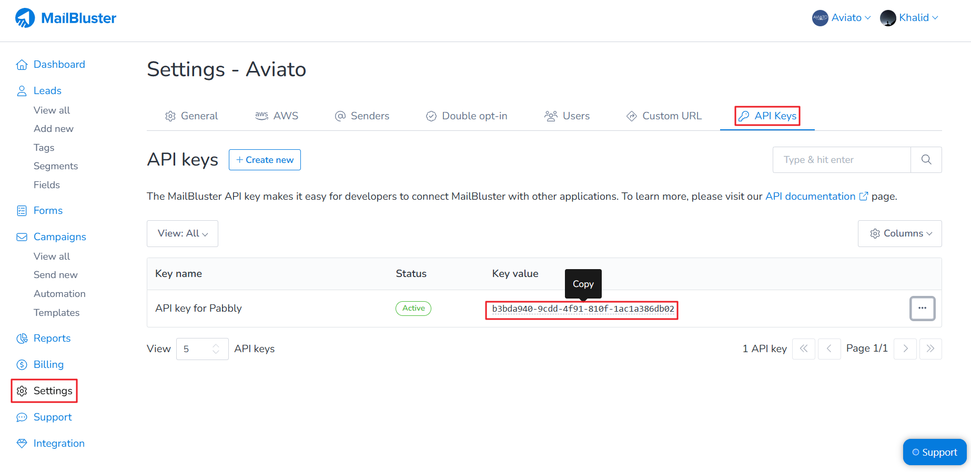
Task: Adjust the rows-per-page stepper showing 5
Action: [215, 349]
